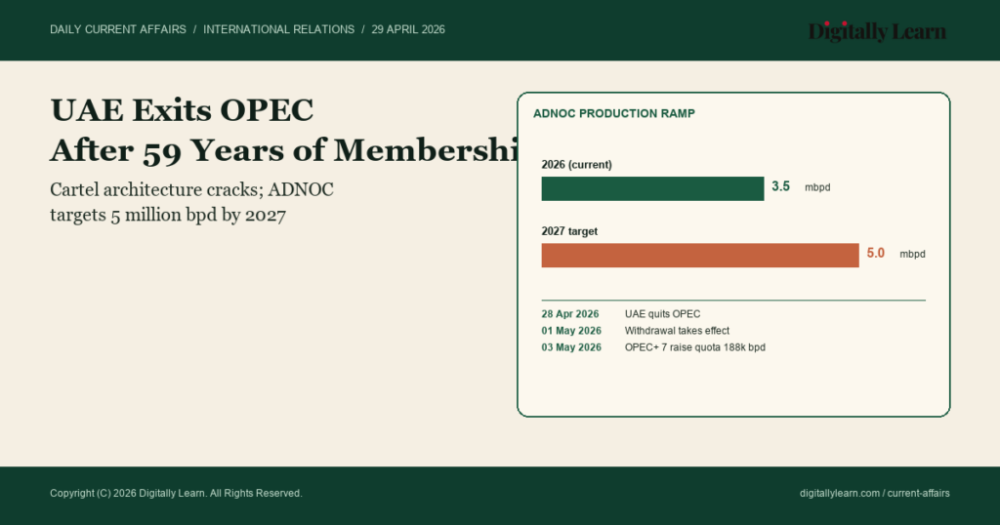Screen dimensions: 1000x525
Task: Click 'OPEC+ 7 raise quota 188k bpd'
Action: point(694,347)
